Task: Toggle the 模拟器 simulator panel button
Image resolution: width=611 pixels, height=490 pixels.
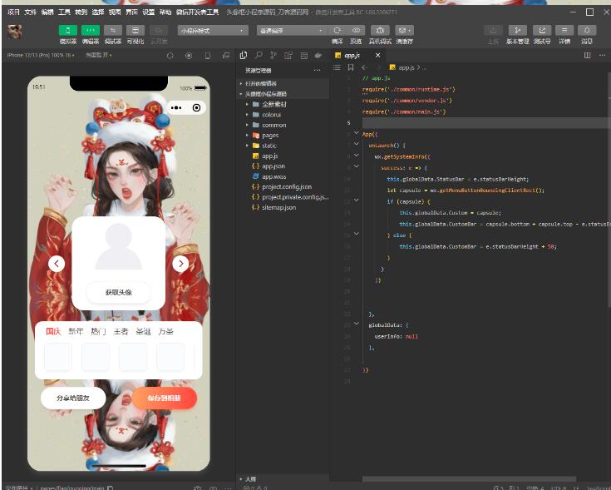Action: [67, 31]
